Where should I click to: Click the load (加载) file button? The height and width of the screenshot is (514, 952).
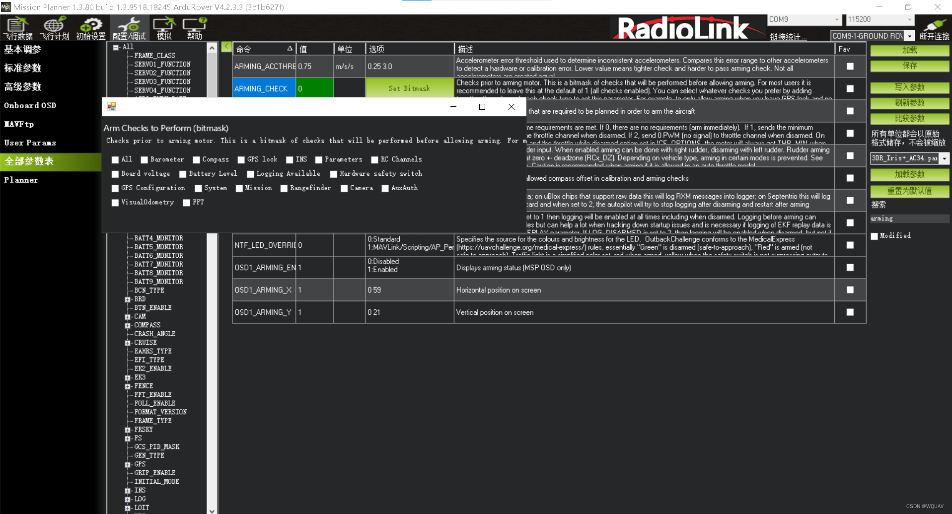909,50
